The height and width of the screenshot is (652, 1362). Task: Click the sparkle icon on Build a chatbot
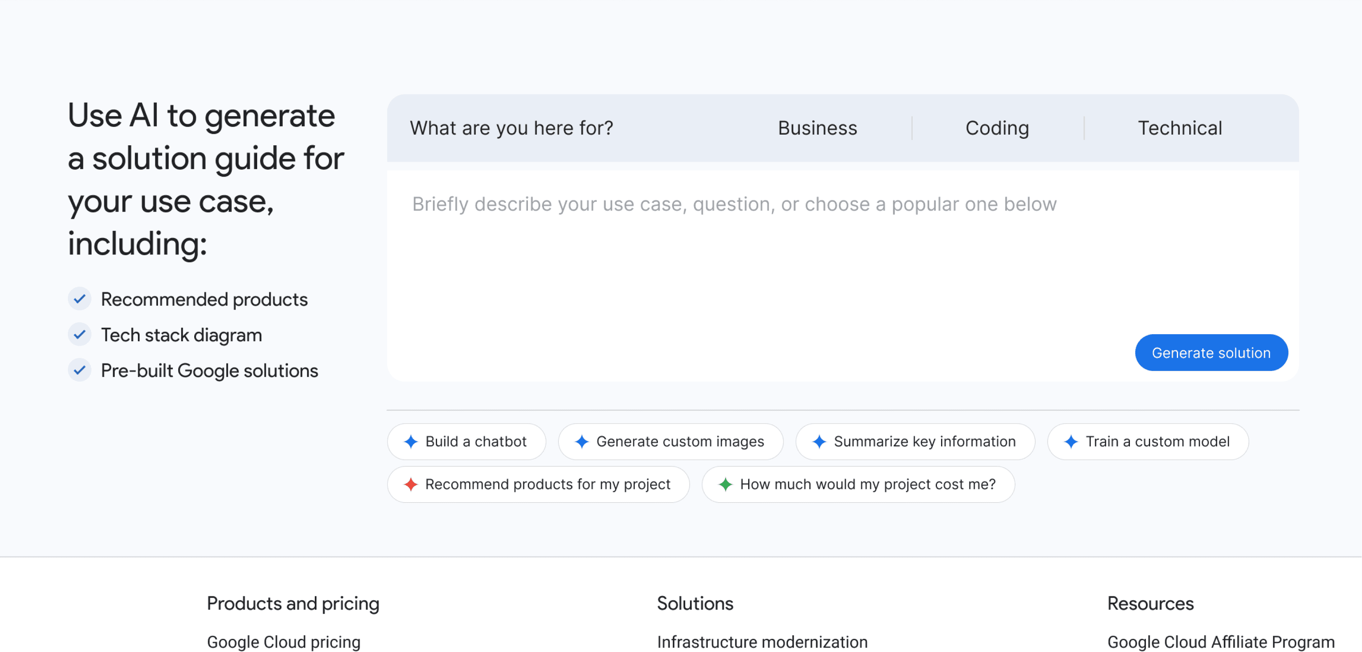(411, 442)
